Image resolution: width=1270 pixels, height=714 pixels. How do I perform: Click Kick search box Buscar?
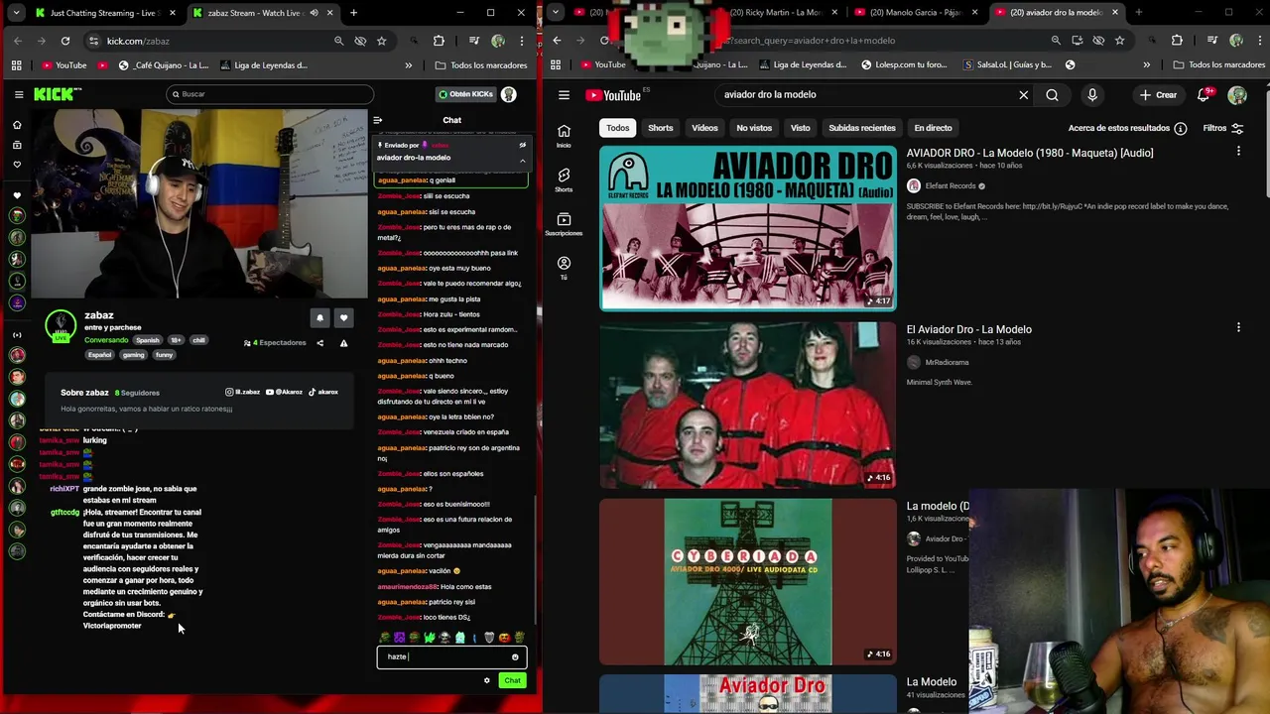(270, 94)
